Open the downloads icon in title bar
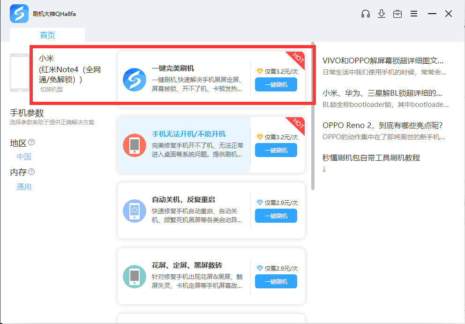Viewport: 465px width, 324px height. [382, 14]
